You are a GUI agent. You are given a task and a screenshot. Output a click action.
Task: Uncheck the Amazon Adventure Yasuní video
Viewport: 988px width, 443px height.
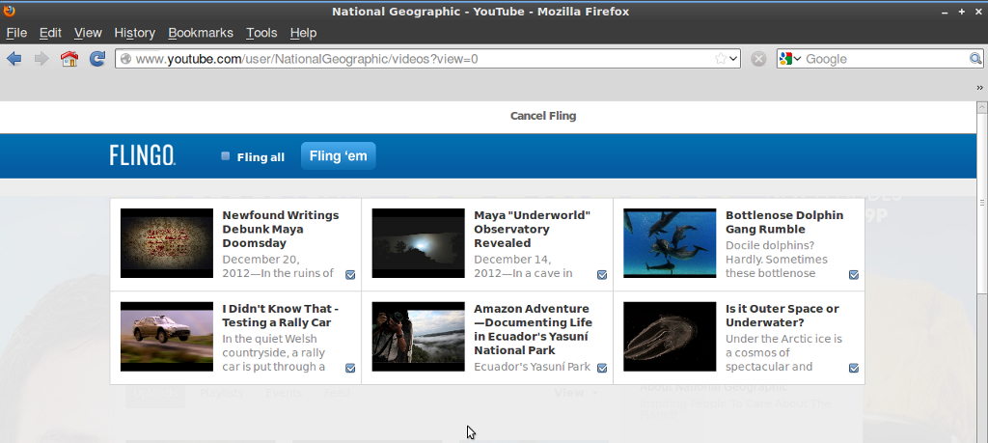tap(602, 368)
